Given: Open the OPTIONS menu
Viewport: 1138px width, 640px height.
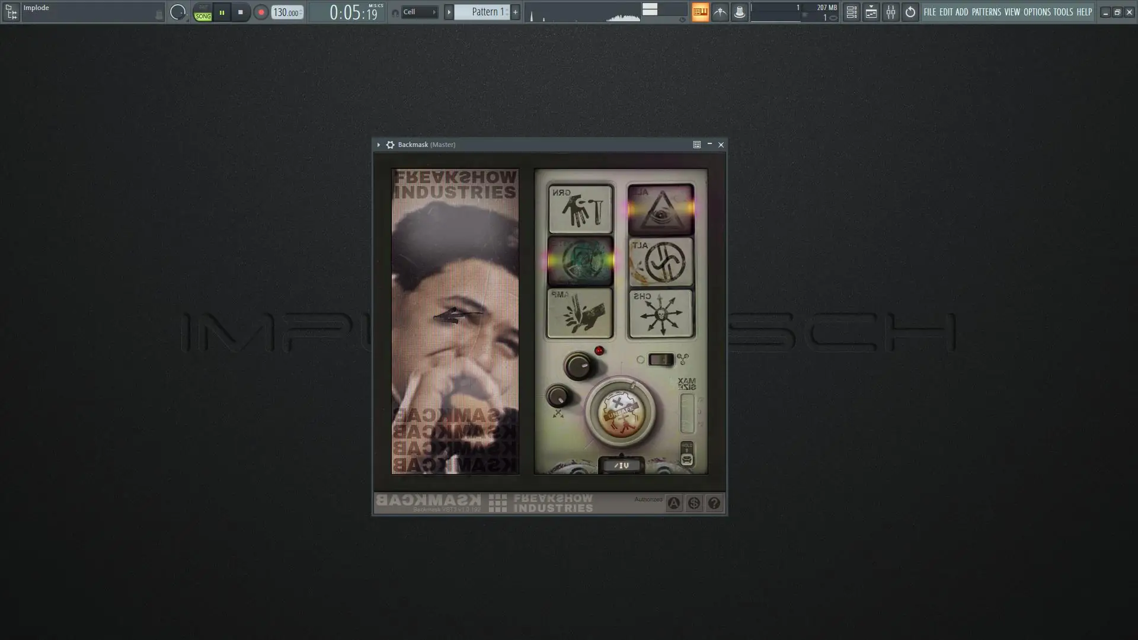Looking at the screenshot, I should [x=1037, y=12].
